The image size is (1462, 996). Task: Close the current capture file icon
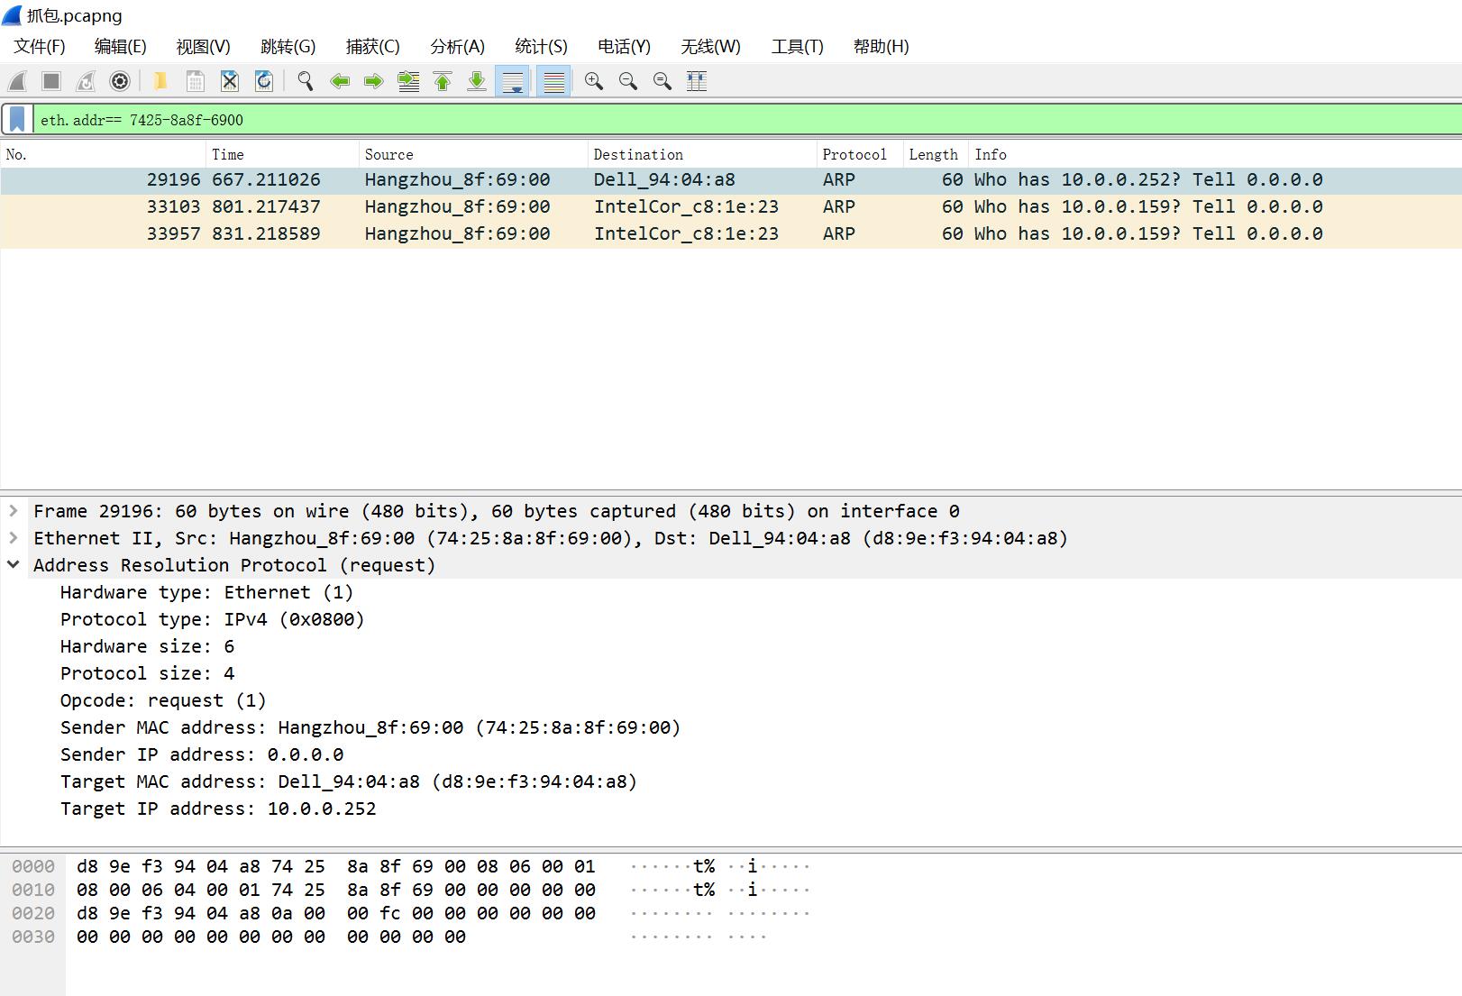230,81
